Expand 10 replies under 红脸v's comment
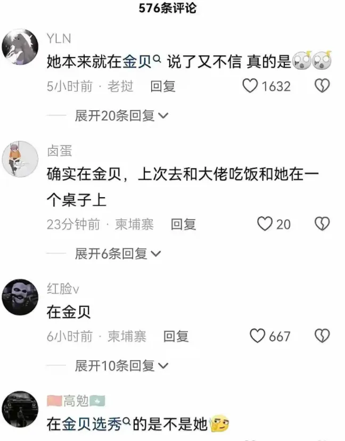The height and width of the screenshot is (441, 345). [x=121, y=365]
